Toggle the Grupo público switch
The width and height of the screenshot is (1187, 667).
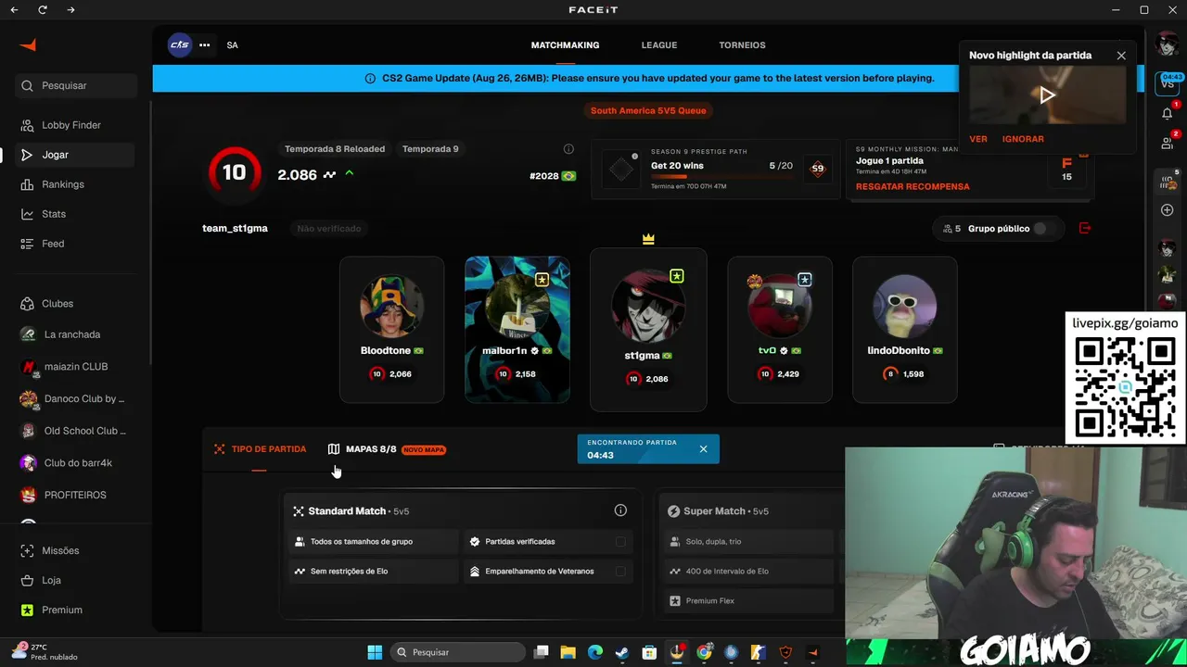[1044, 229]
